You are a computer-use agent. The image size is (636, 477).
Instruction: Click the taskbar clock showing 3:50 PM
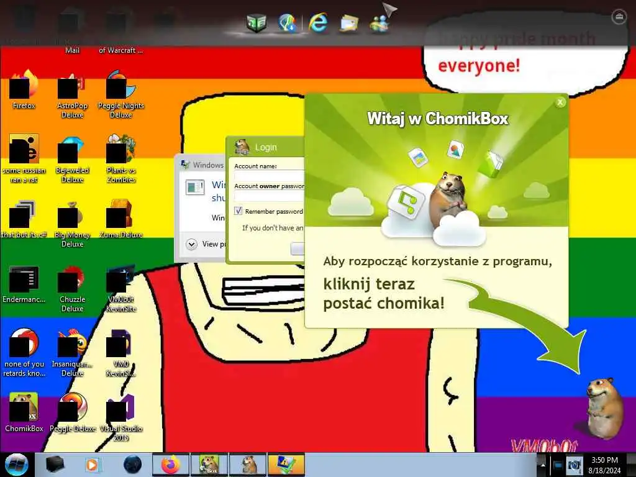[x=604, y=465]
